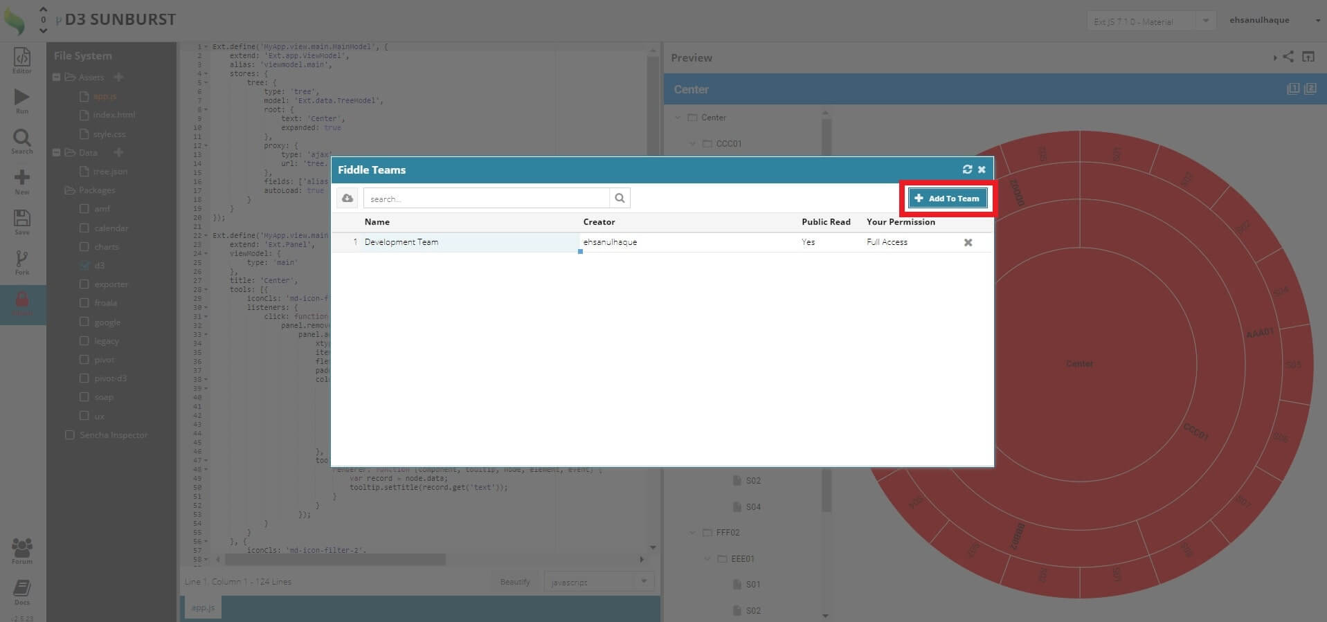Select the app.js editor tab
This screenshot has width=1327, height=622.
click(203, 607)
